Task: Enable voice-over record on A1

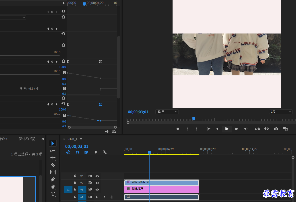Action: (112, 197)
